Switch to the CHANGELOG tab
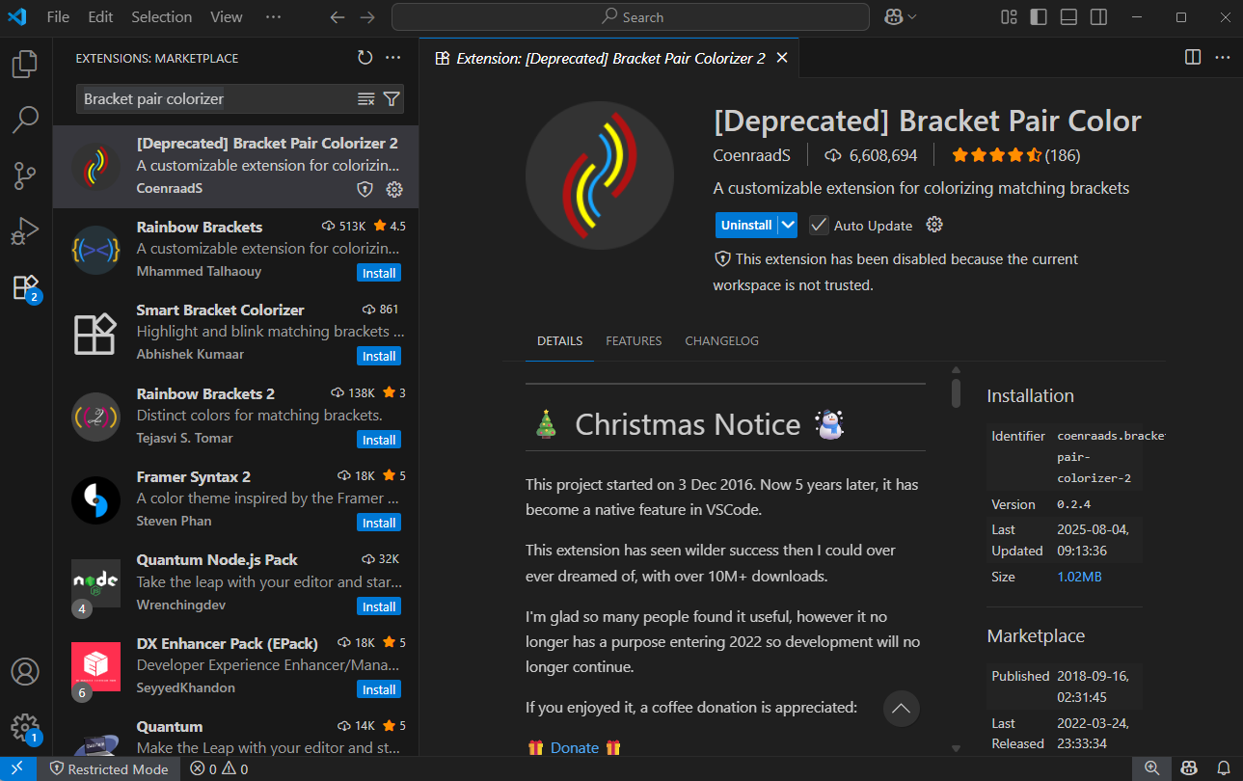This screenshot has width=1243, height=781. (721, 341)
